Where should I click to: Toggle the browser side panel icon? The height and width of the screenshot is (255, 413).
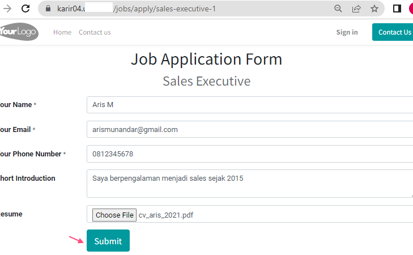(x=397, y=8)
